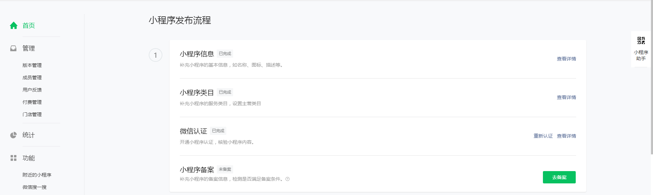
Task: View details for 微信认证
Action: pyautogui.click(x=567, y=136)
